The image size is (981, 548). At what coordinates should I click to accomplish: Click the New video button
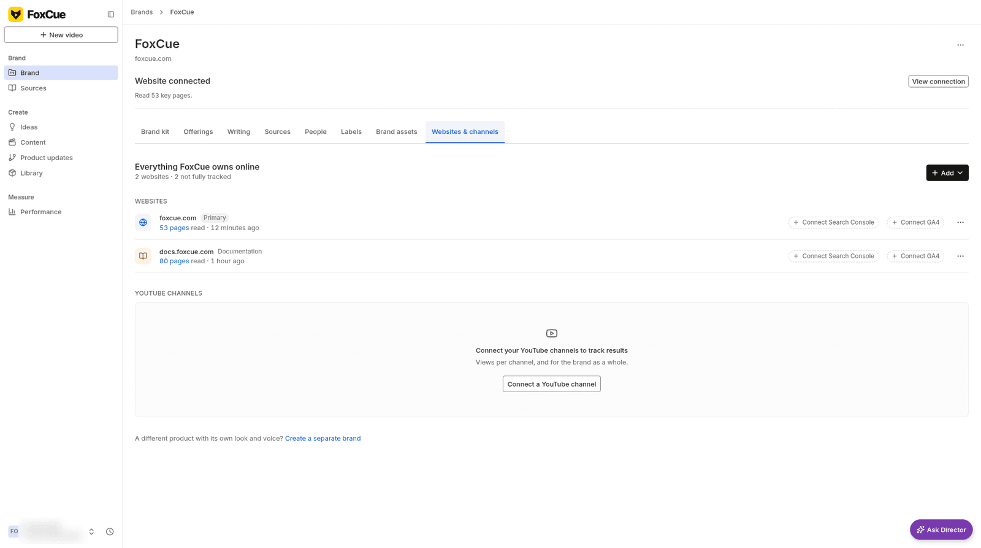tap(61, 35)
